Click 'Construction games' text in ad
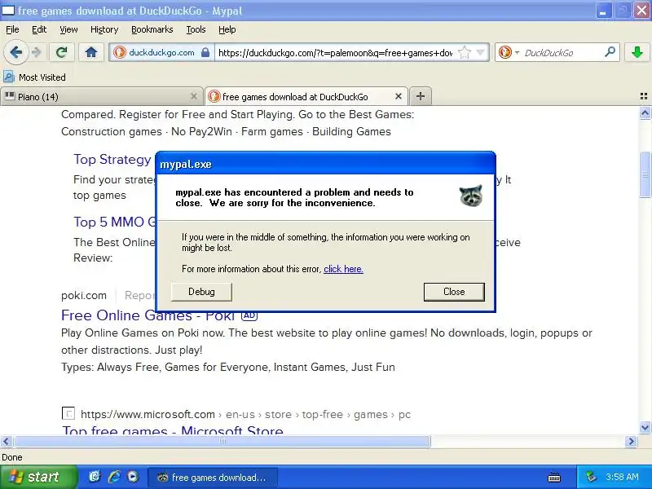652x489 pixels. pos(112,132)
